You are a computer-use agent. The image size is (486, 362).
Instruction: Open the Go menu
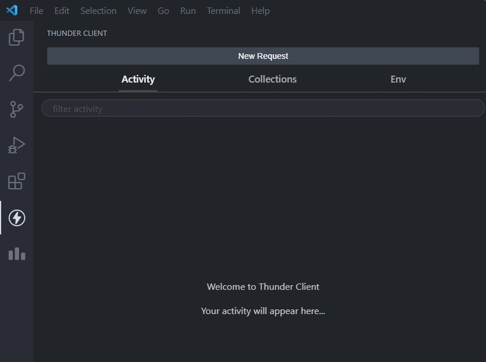[x=163, y=11]
